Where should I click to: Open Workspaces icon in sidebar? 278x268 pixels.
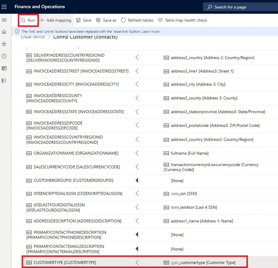(4, 68)
